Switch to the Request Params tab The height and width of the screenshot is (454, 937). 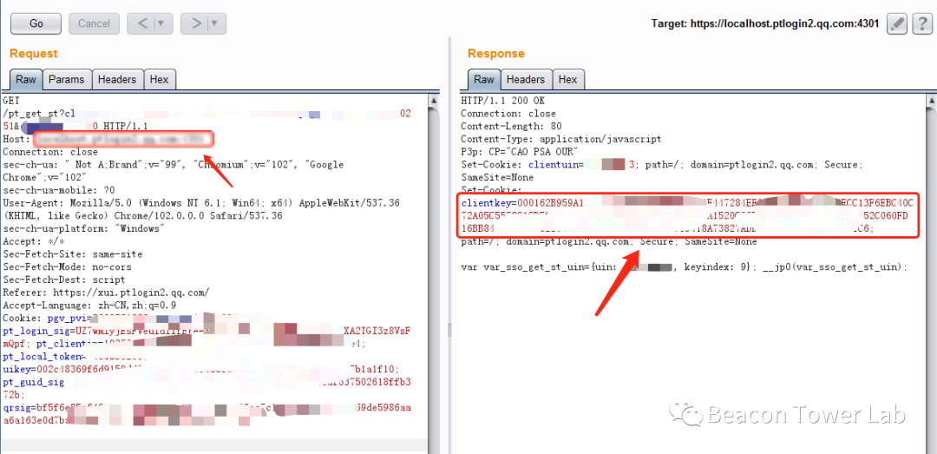(67, 80)
